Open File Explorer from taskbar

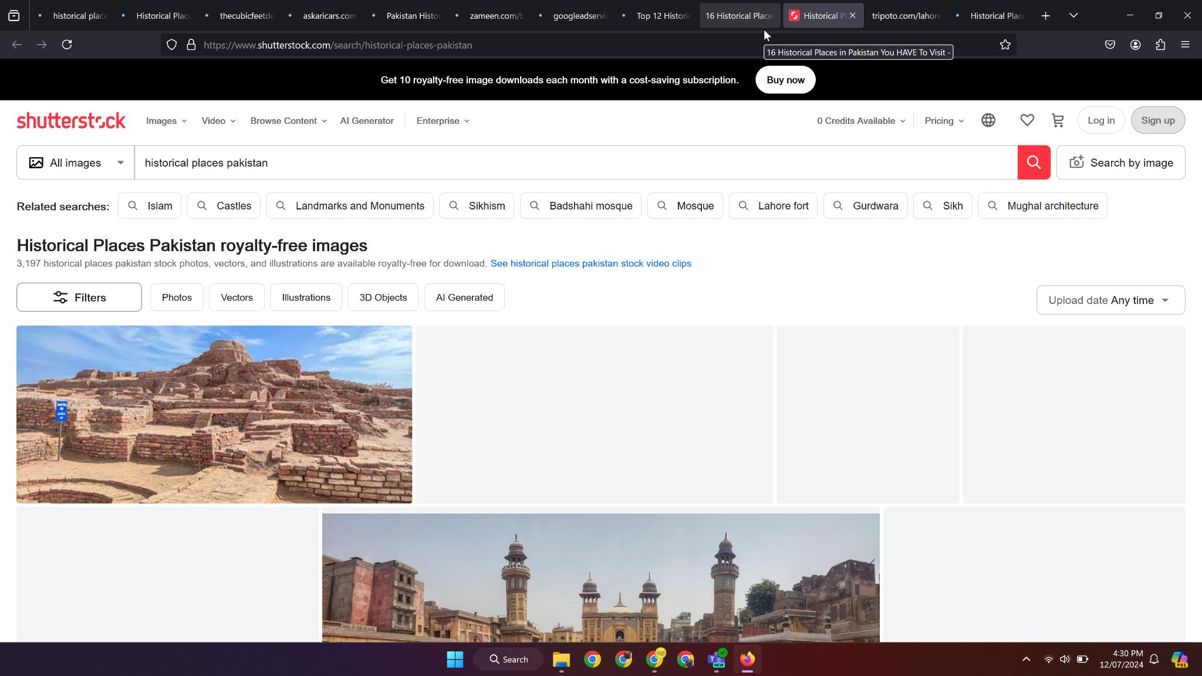pyautogui.click(x=561, y=660)
